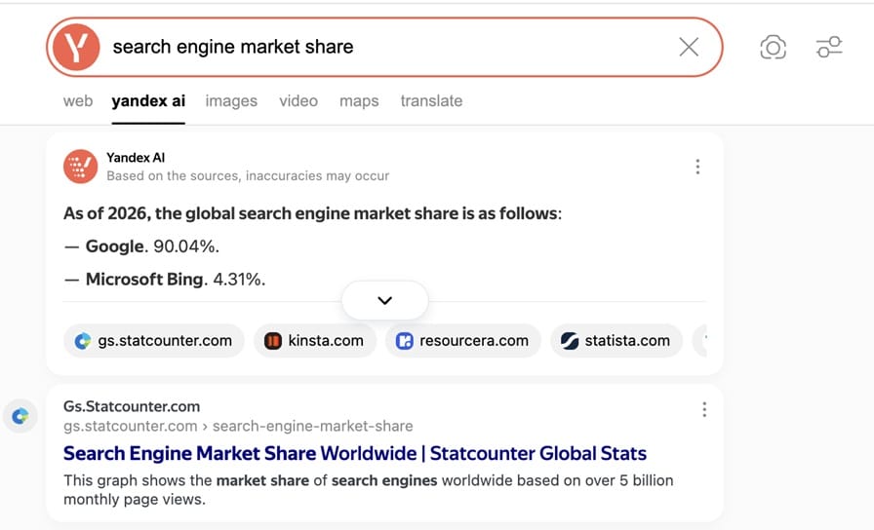The image size is (874, 530).
Task: Go to the maps tab
Action: point(359,101)
